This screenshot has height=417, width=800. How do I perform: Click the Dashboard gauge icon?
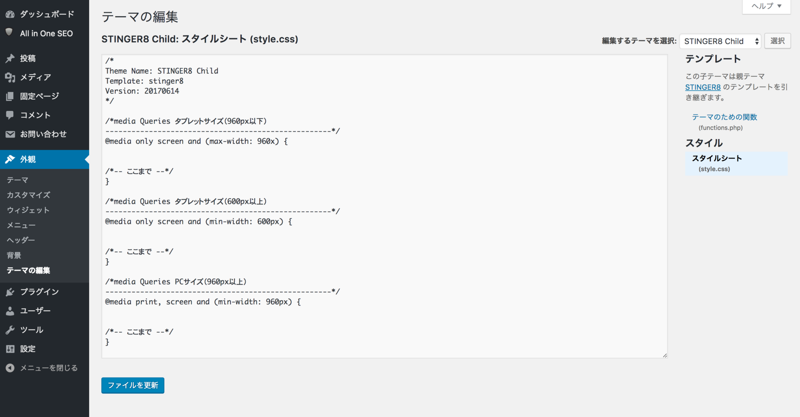[10, 14]
